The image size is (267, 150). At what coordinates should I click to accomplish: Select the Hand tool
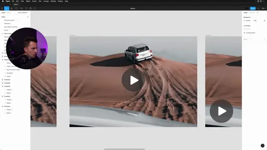point(30,8)
